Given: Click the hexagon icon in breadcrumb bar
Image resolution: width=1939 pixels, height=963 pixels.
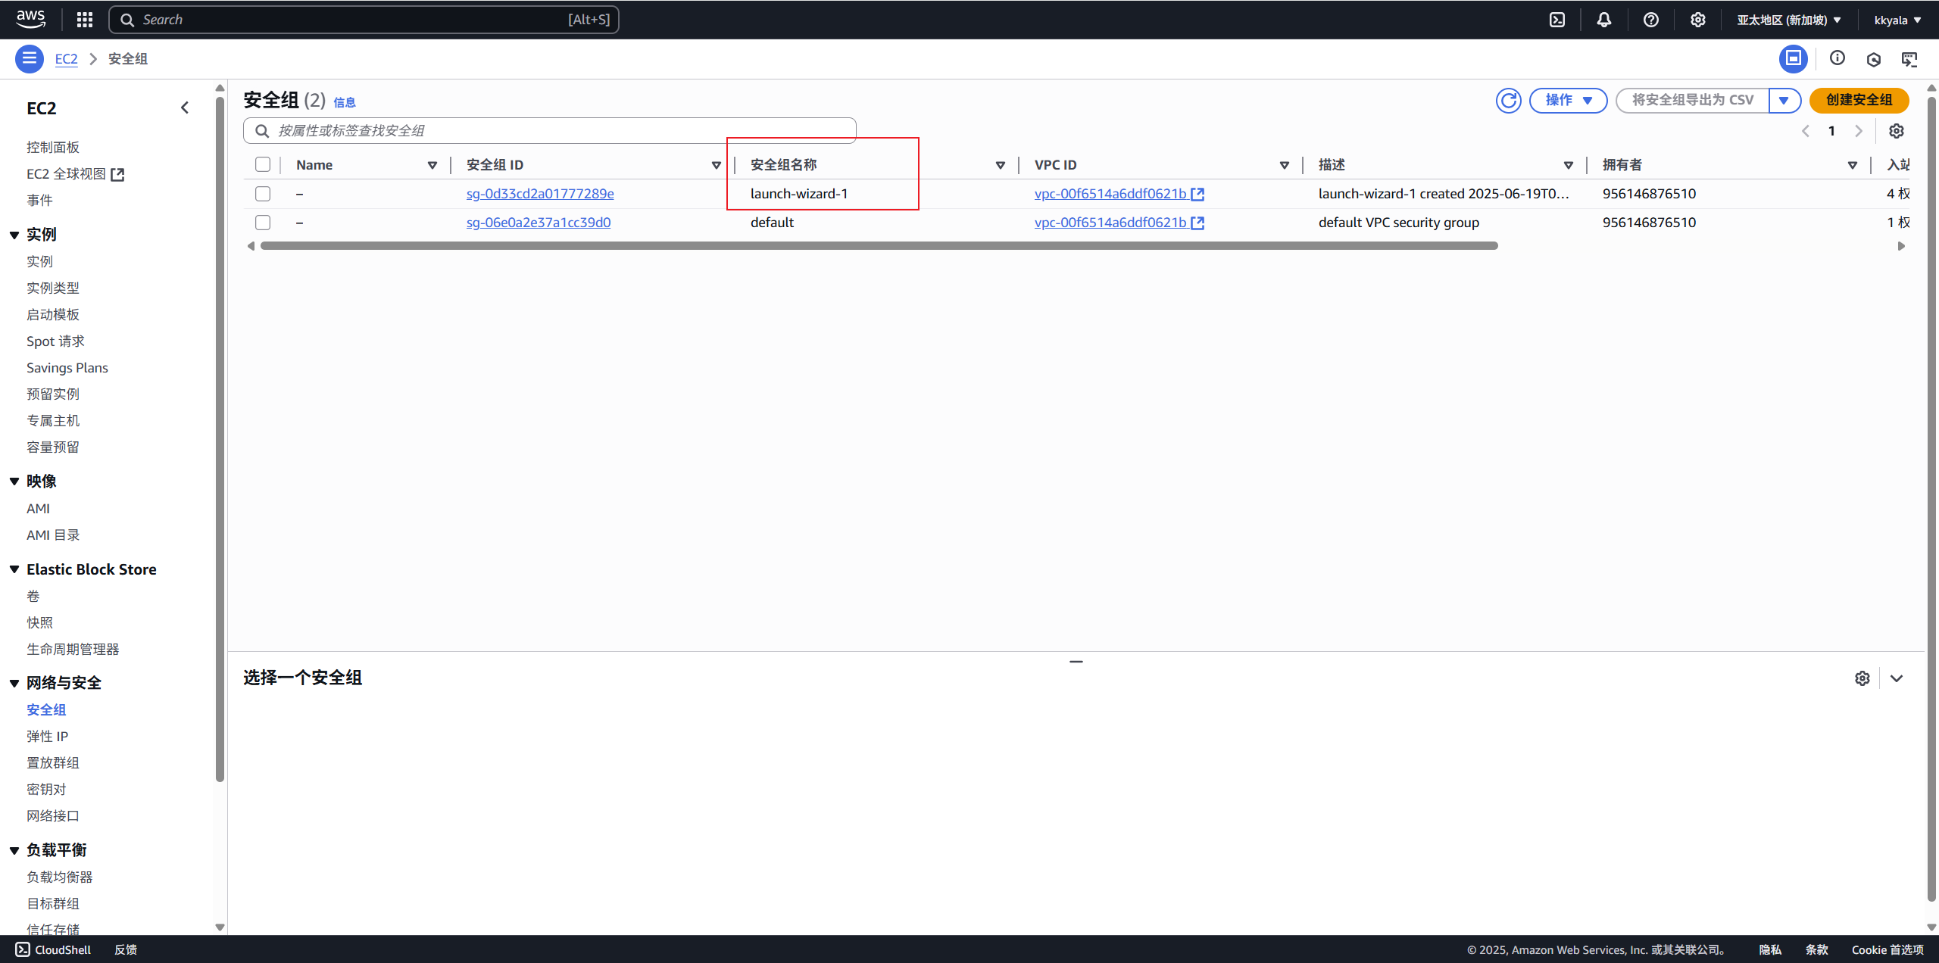Looking at the screenshot, I should [1874, 59].
